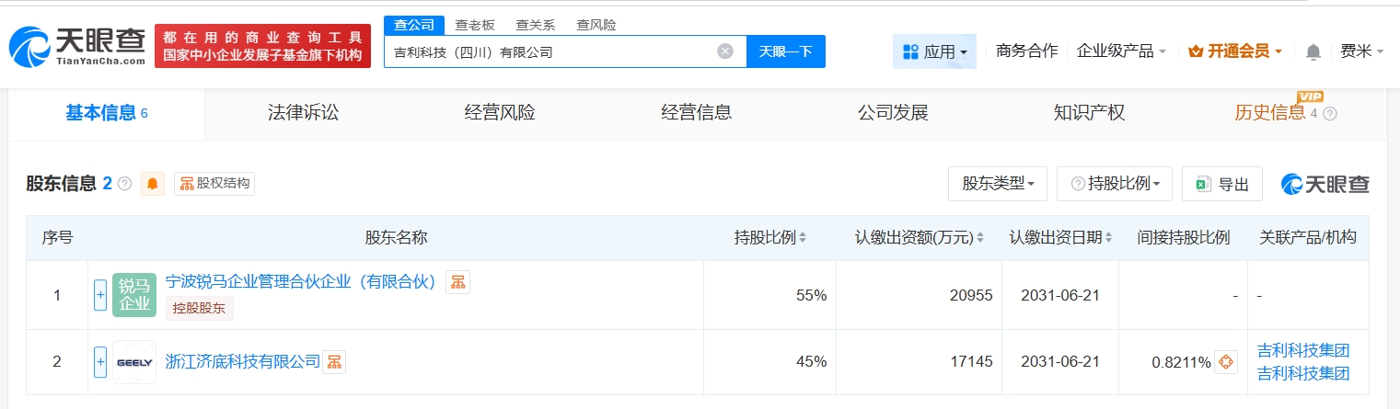1400x409 pixels.
Task: Click the 股东名称 column header
Action: [396, 238]
